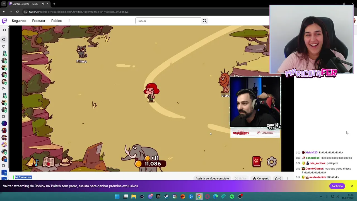Click chat user mudeidenick's name
Screen dimensions: 357x201
(x=318, y=177)
